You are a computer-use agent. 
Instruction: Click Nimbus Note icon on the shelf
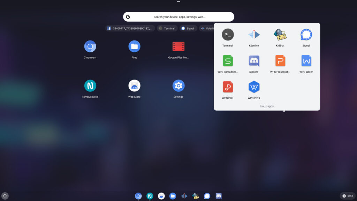click(x=150, y=196)
